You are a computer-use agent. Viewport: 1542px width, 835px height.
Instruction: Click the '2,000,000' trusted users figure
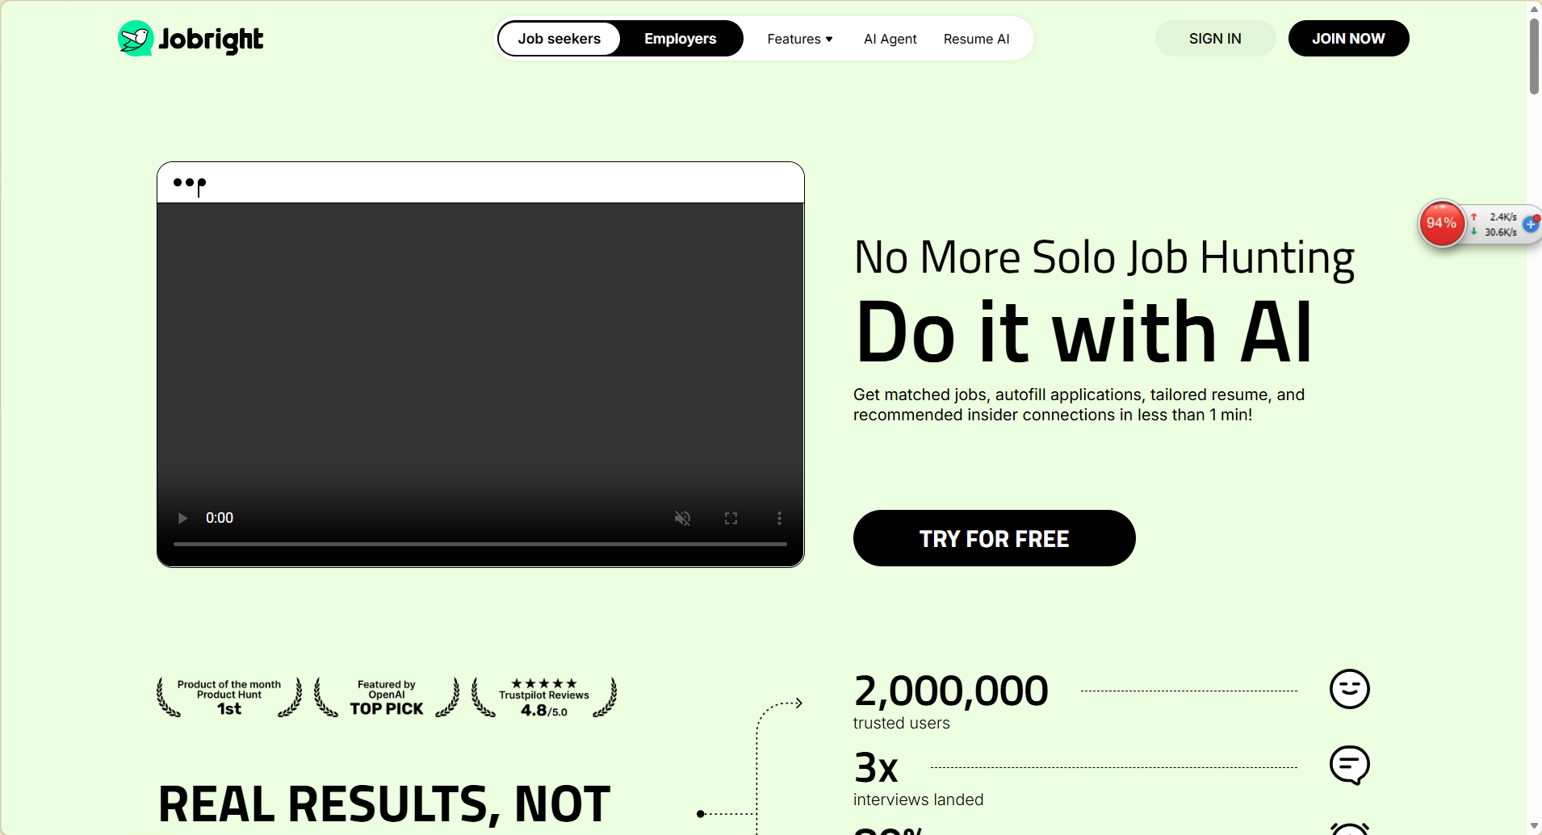(951, 691)
